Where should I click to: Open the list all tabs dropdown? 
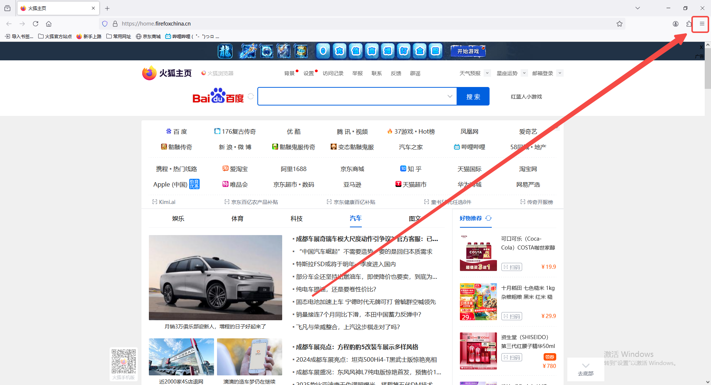(637, 8)
